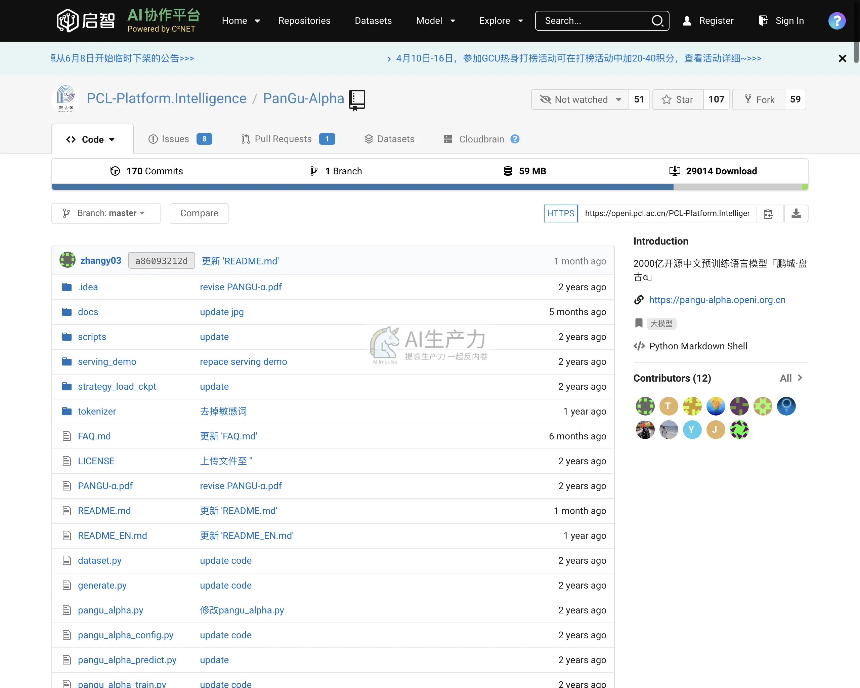
Task: Open the Code tab dropdown
Action: point(92,139)
